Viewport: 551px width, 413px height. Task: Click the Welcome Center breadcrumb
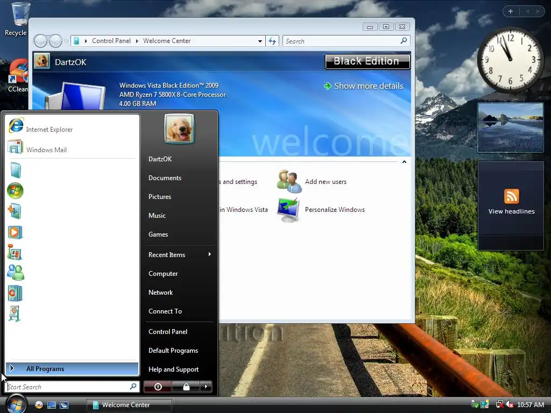[167, 41]
